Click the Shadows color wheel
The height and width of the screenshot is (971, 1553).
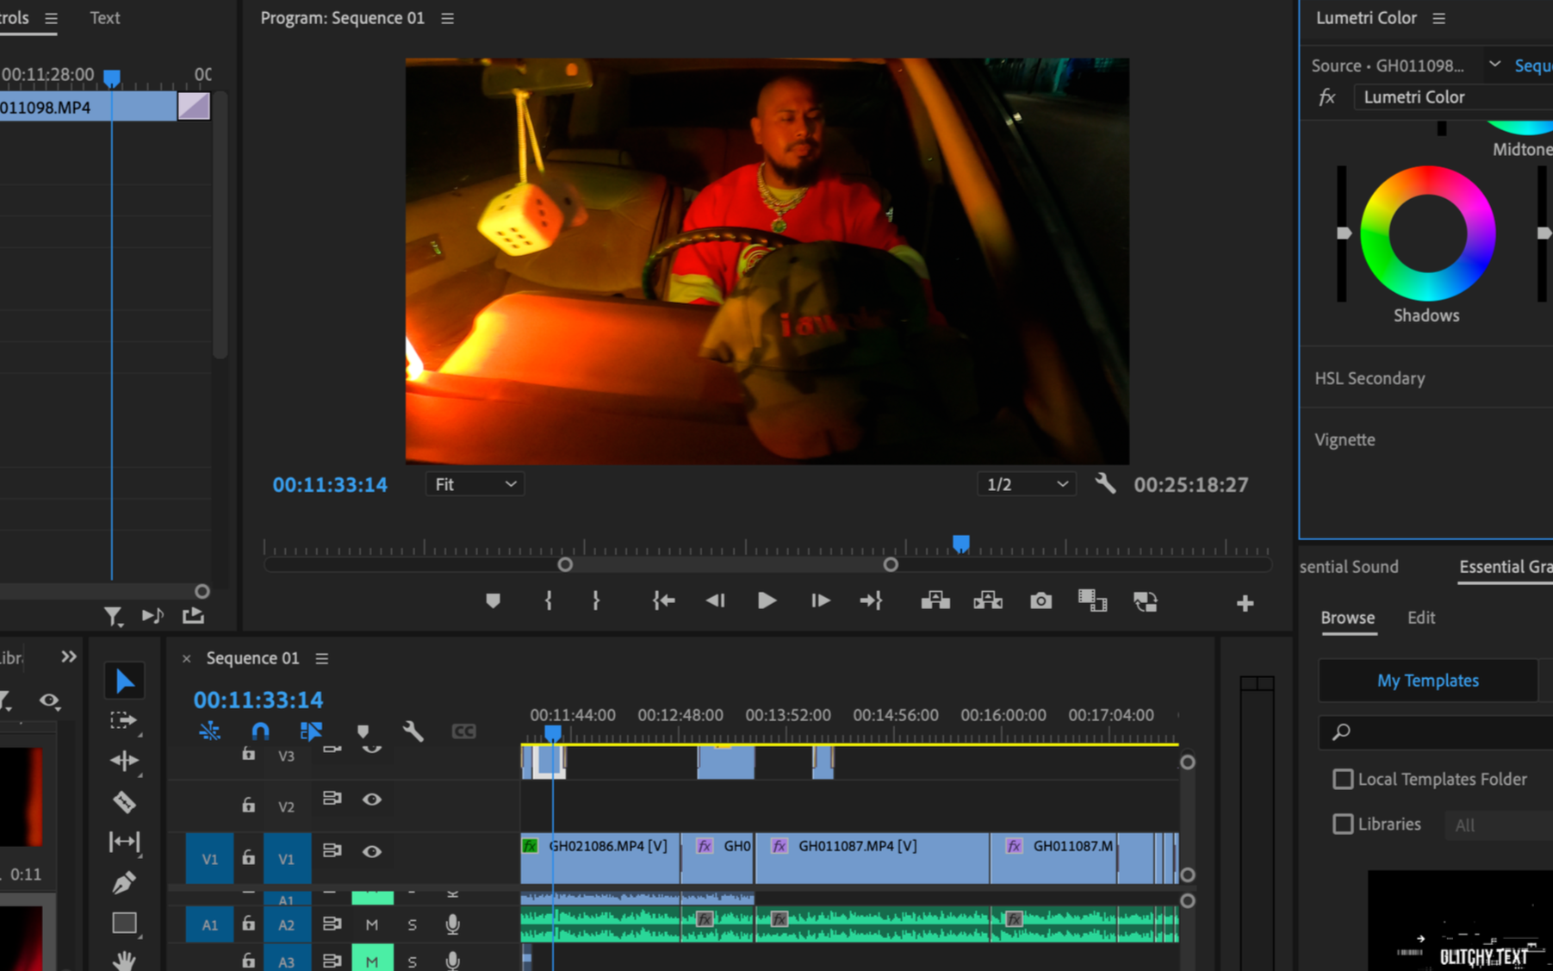coord(1427,233)
